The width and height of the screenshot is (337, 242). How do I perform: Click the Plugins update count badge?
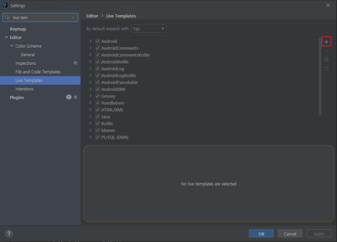[x=68, y=97]
